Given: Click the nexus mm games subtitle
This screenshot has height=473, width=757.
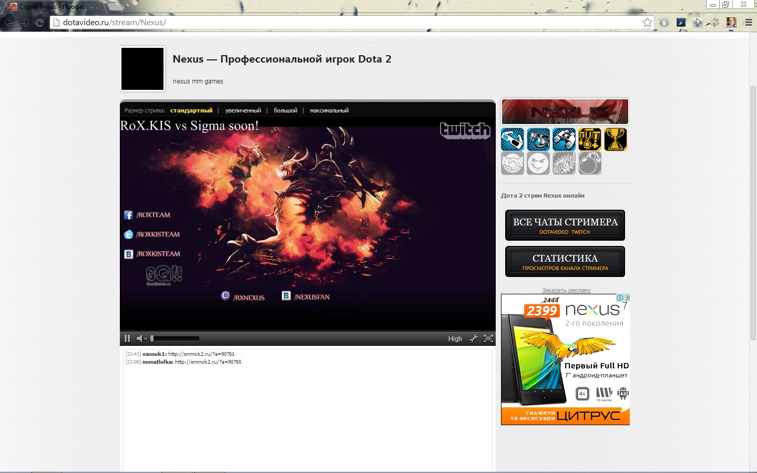Looking at the screenshot, I should point(198,81).
